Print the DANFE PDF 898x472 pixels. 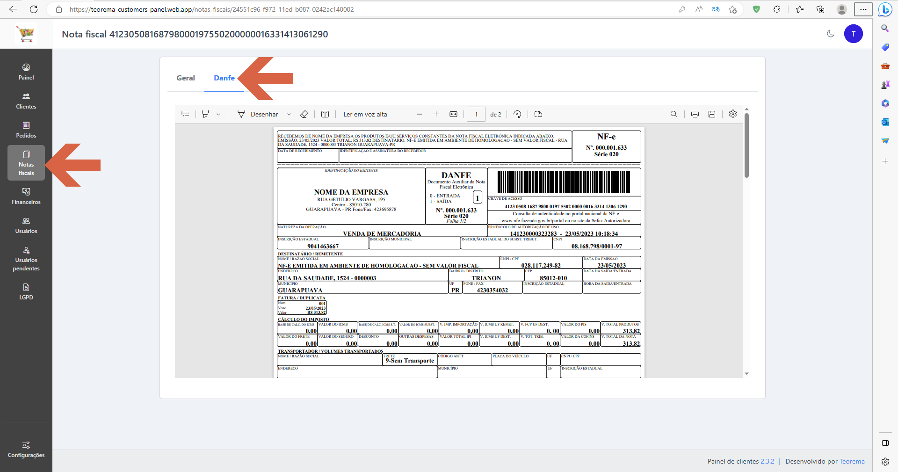pyautogui.click(x=695, y=114)
